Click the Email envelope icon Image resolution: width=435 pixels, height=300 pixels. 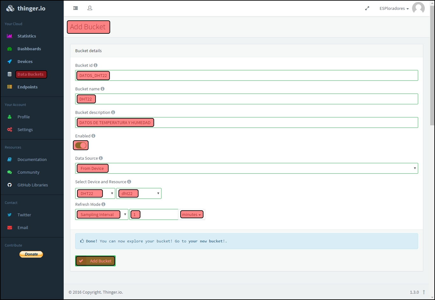[x=10, y=227]
